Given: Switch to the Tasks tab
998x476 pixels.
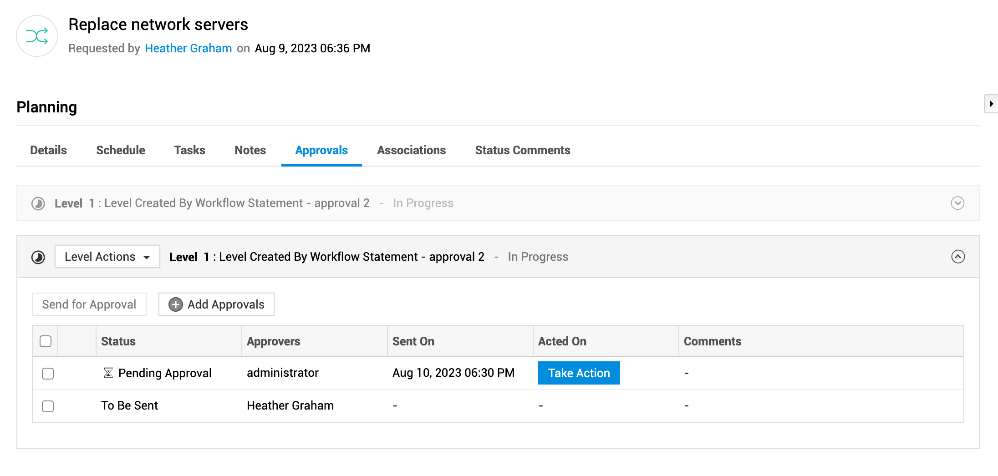Looking at the screenshot, I should coord(189,150).
